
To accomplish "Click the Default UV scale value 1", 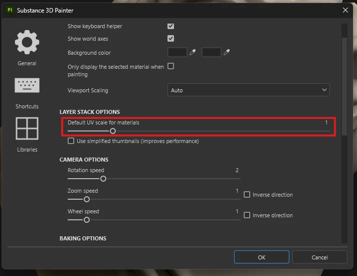I will (x=326, y=122).
